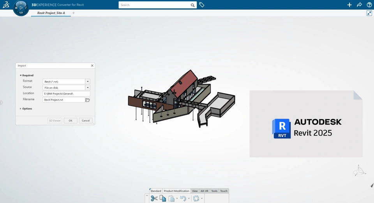Click the Cut scissors icon
Screen dimensions: 374x203
(154, 198)
